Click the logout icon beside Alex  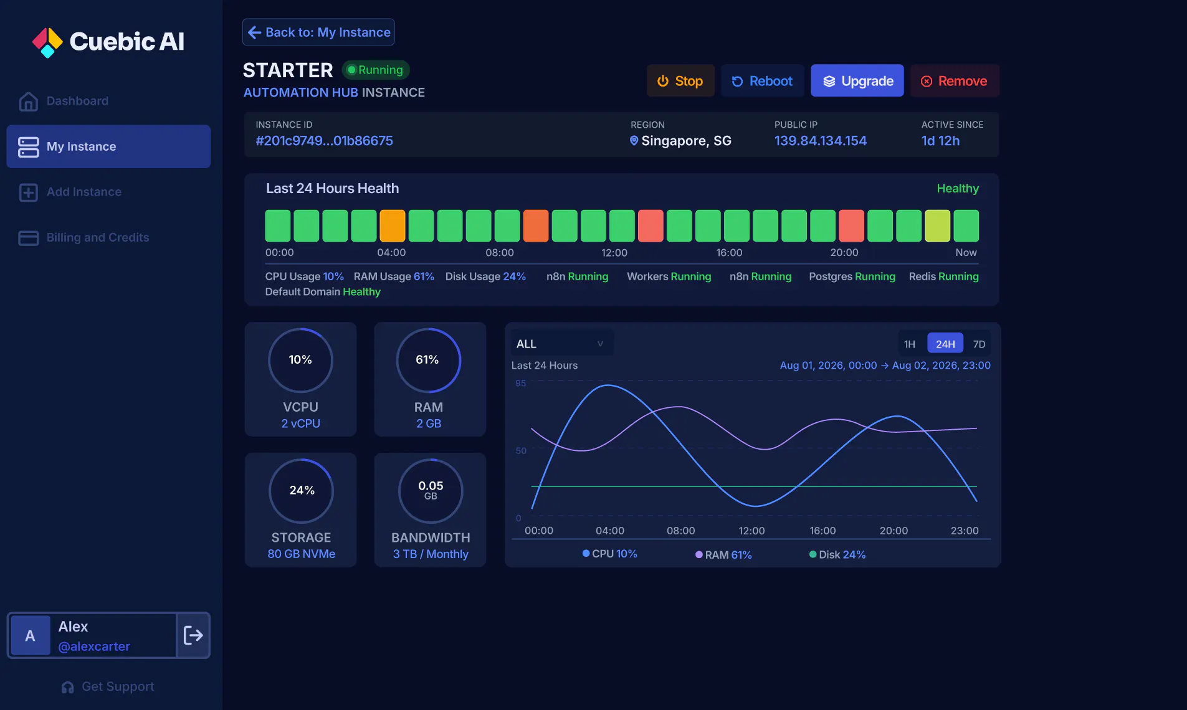pos(194,635)
